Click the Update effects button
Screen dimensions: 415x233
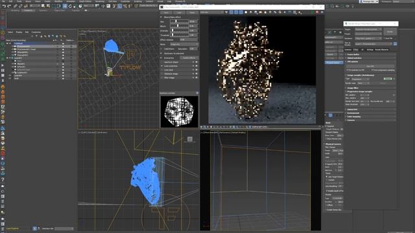click(189, 58)
